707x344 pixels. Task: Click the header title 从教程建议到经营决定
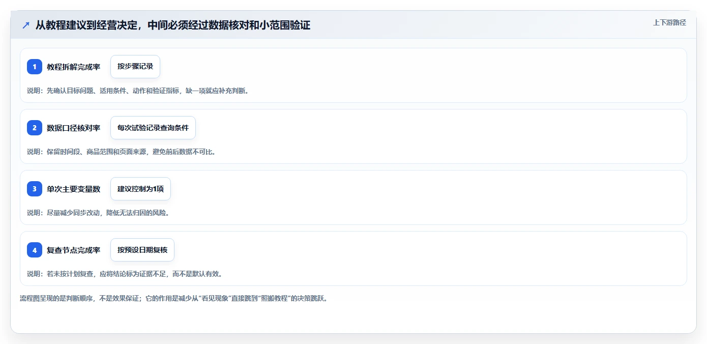click(172, 25)
